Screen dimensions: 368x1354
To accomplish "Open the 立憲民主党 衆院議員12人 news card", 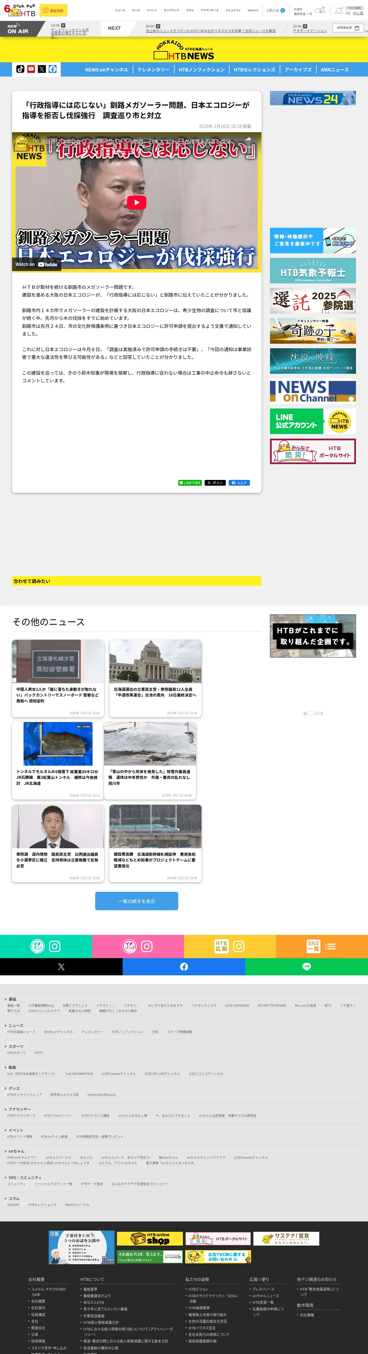I will pyautogui.click(x=155, y=678).
